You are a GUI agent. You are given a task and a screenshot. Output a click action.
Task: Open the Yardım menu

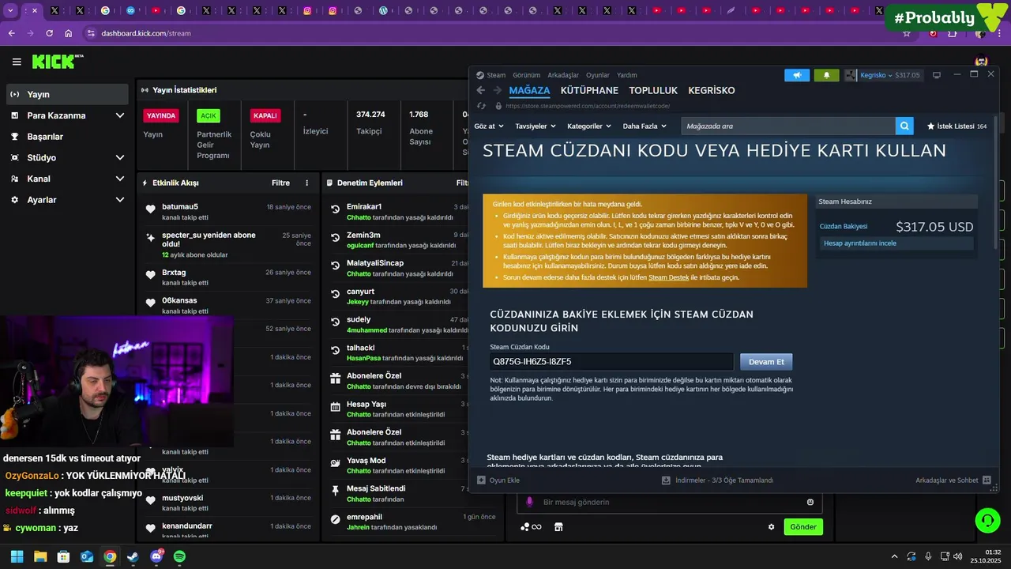[x=626, y=75]
